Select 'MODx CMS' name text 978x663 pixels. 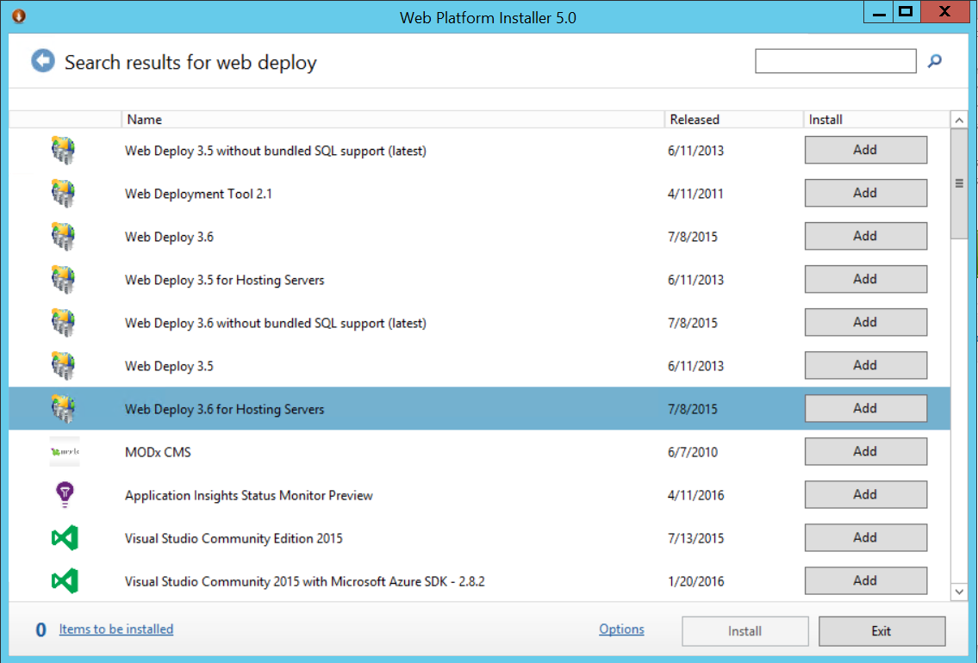158,452
